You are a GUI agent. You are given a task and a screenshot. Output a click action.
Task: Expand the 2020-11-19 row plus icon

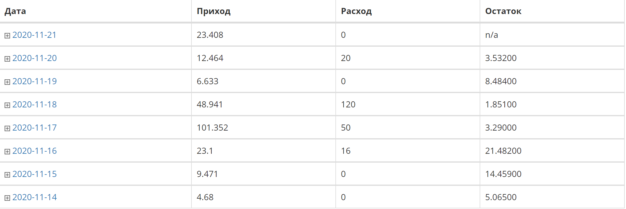pos(7,82)
